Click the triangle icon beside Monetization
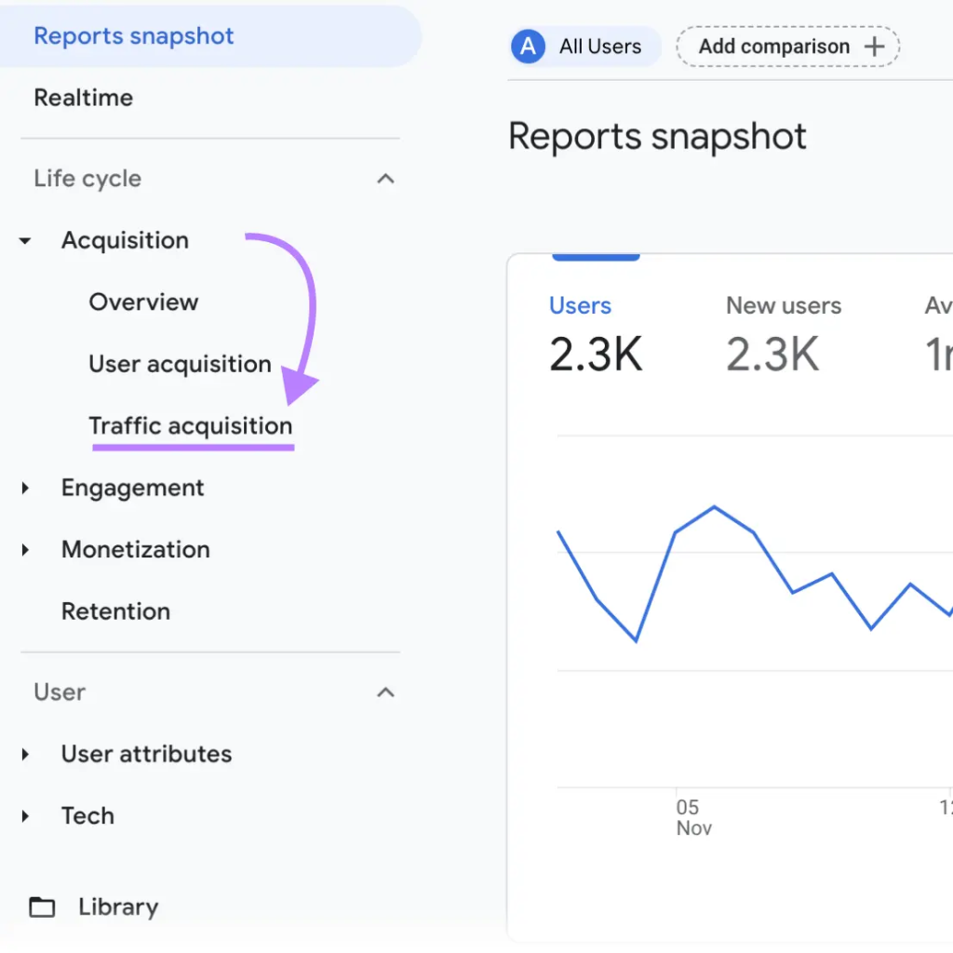 25,549
